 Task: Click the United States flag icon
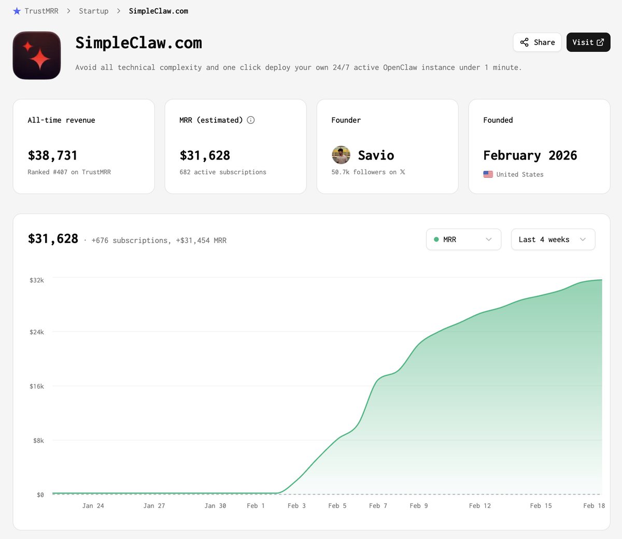(488, 174)
